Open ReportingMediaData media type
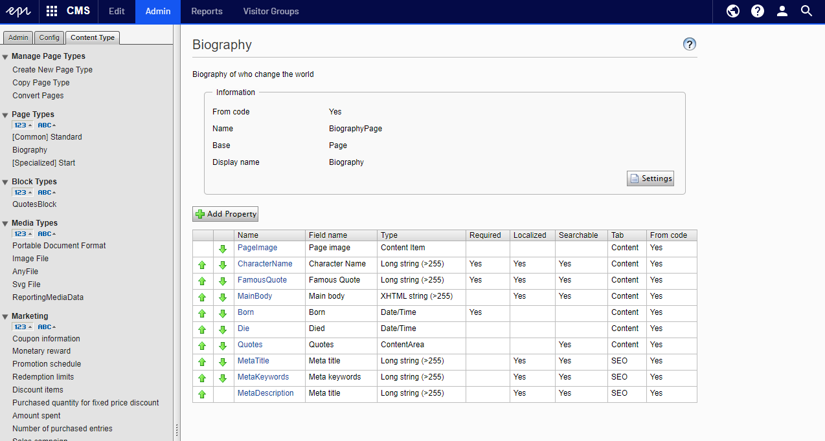 tap(48, 297)
